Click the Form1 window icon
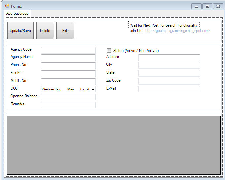 tap(7, 6)
